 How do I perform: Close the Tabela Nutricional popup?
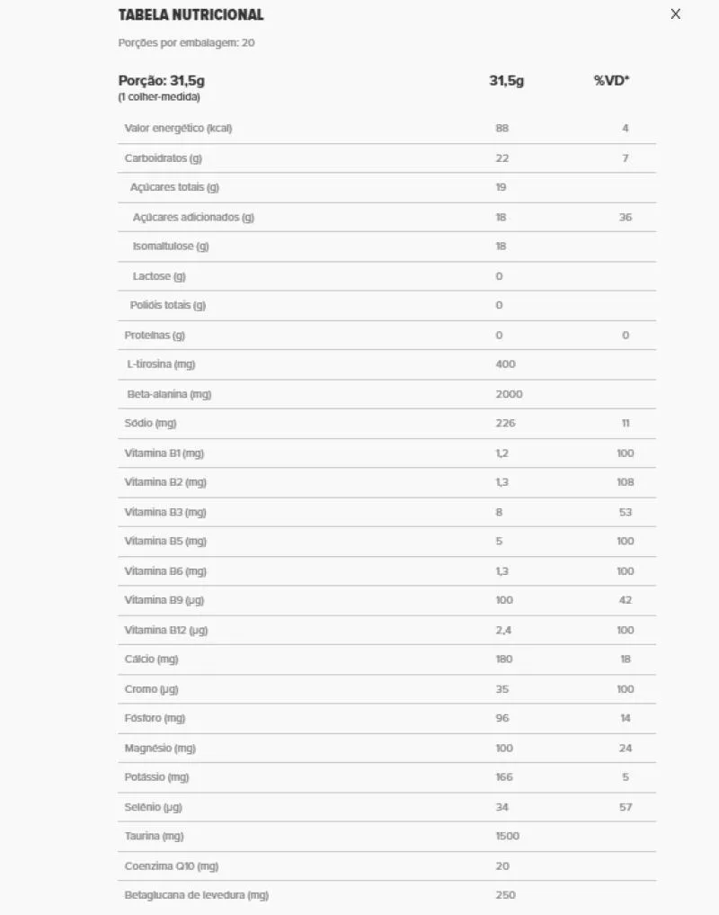click(676, 14)
